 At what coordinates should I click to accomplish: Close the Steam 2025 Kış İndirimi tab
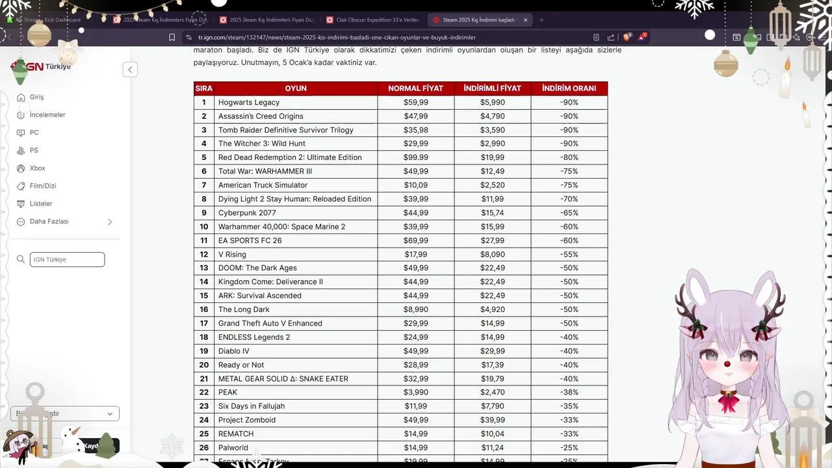coord(525,19)
